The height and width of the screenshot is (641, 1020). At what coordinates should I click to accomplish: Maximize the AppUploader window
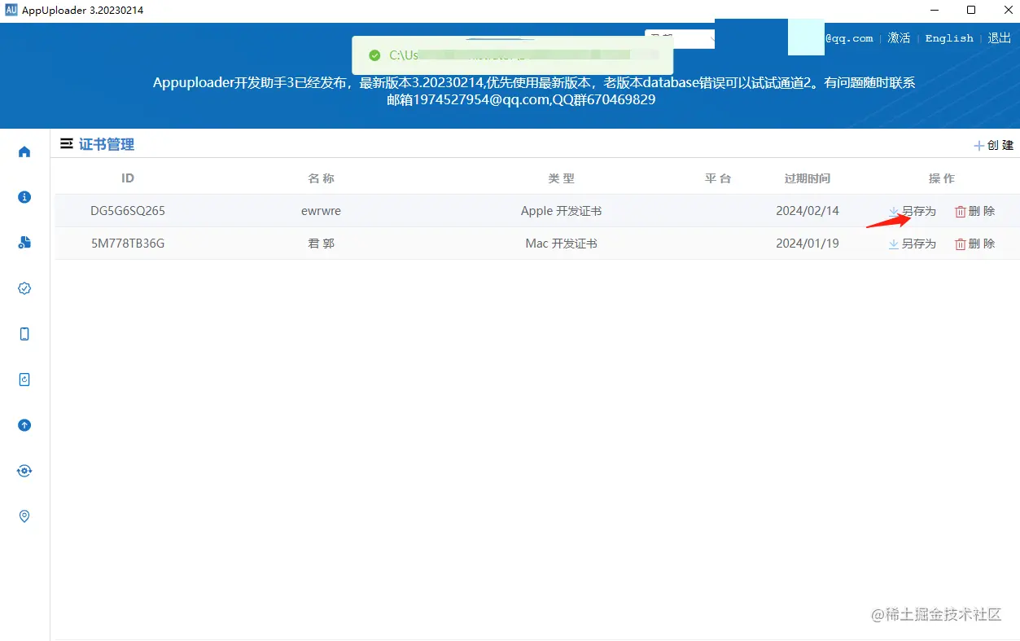coord(971,11)
